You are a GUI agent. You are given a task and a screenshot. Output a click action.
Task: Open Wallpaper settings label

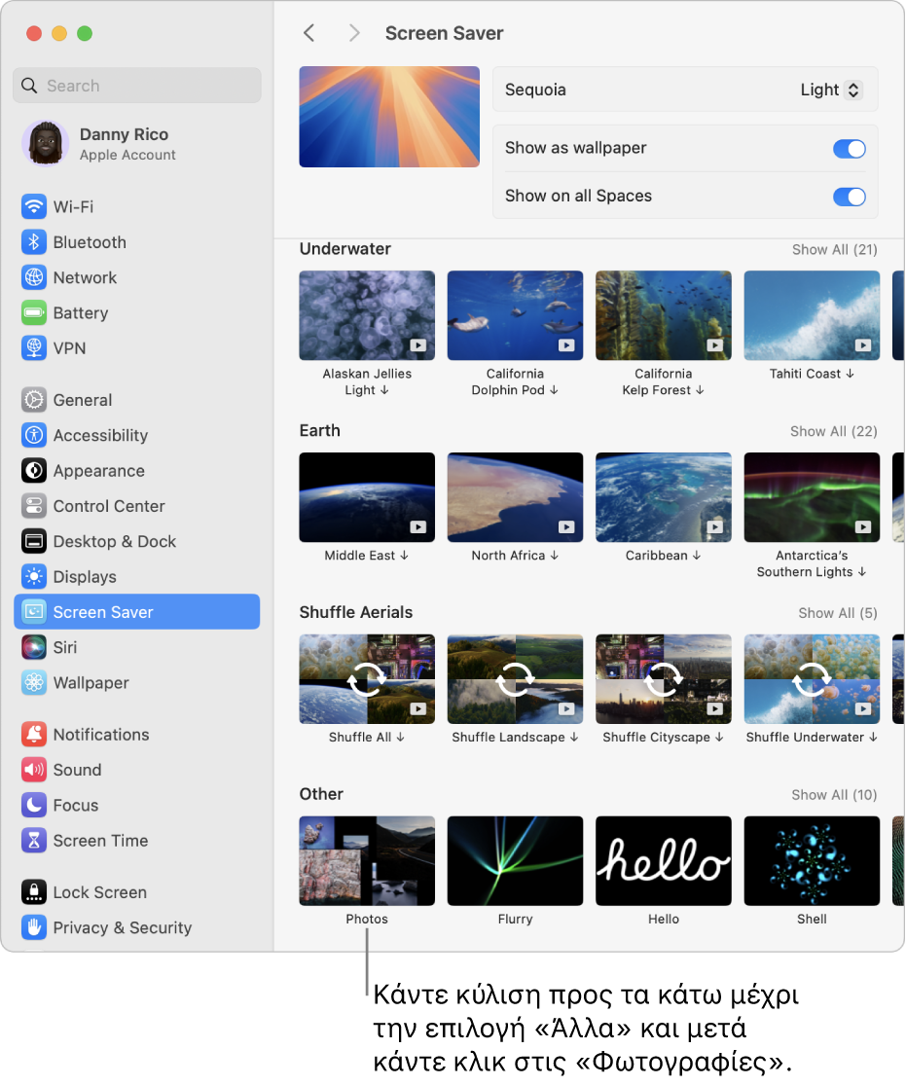91,682
